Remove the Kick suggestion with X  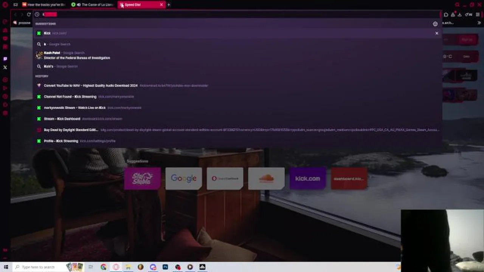pos(437,33)
